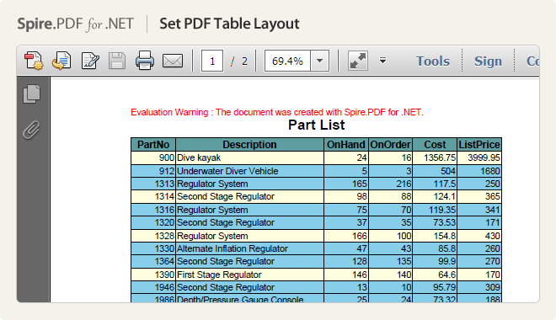Click the First Stage Regulator cell
The image size is (556, 320).
pos(249,275)
